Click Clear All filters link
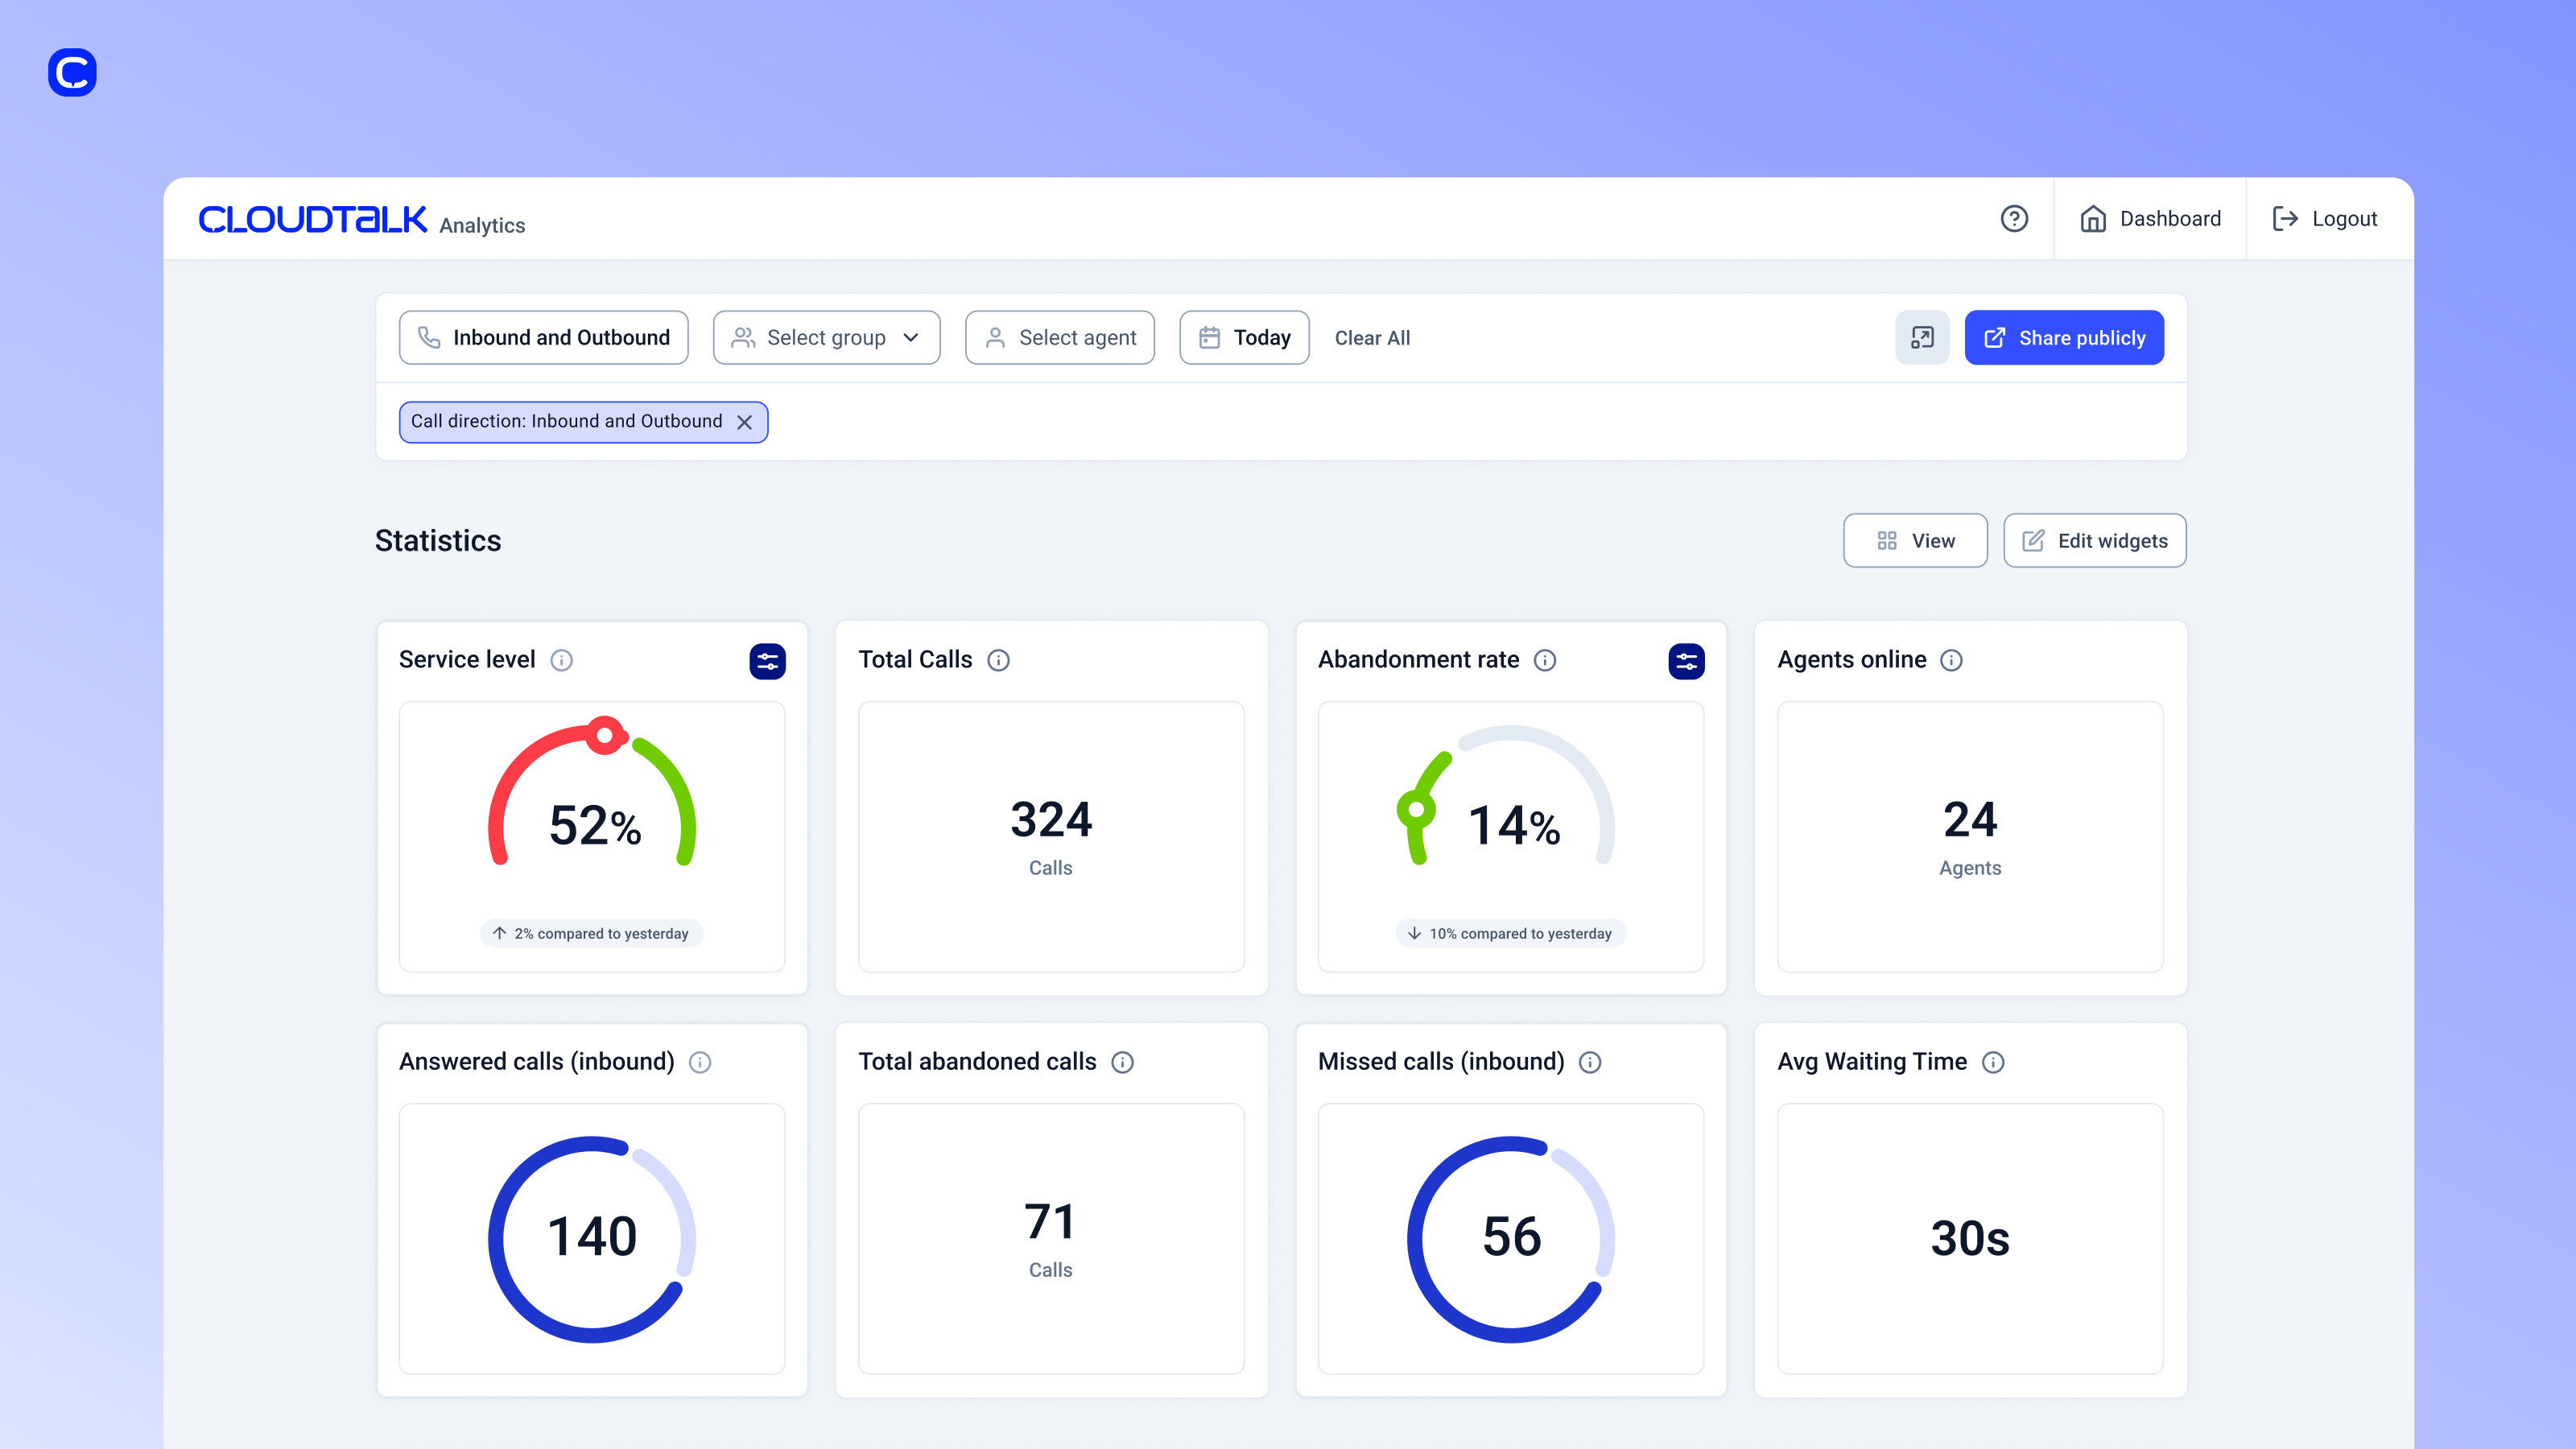 [x=1372, y=338]
